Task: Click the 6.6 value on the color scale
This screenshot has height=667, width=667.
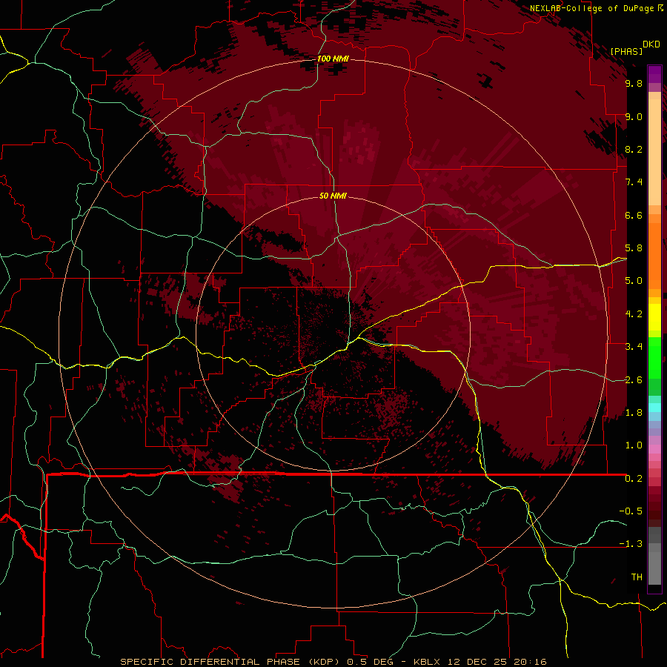Action: pyautogui.click(x=634, y=215)
